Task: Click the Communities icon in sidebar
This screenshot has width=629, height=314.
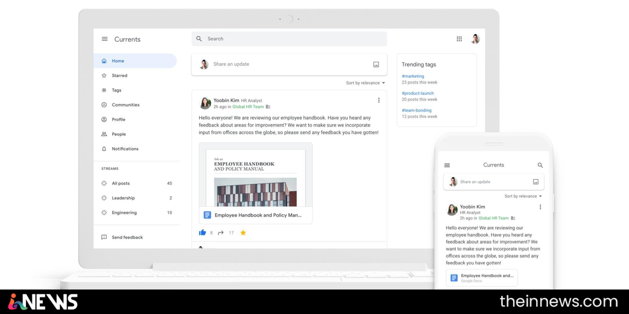Action: (x=104, y=105)
